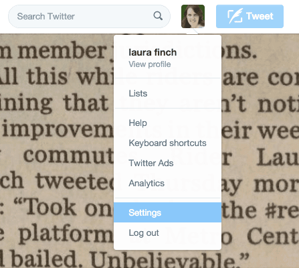Click the quill compose icon on Tweet button
Screen dimensions: 299x268
click(235, 16)
